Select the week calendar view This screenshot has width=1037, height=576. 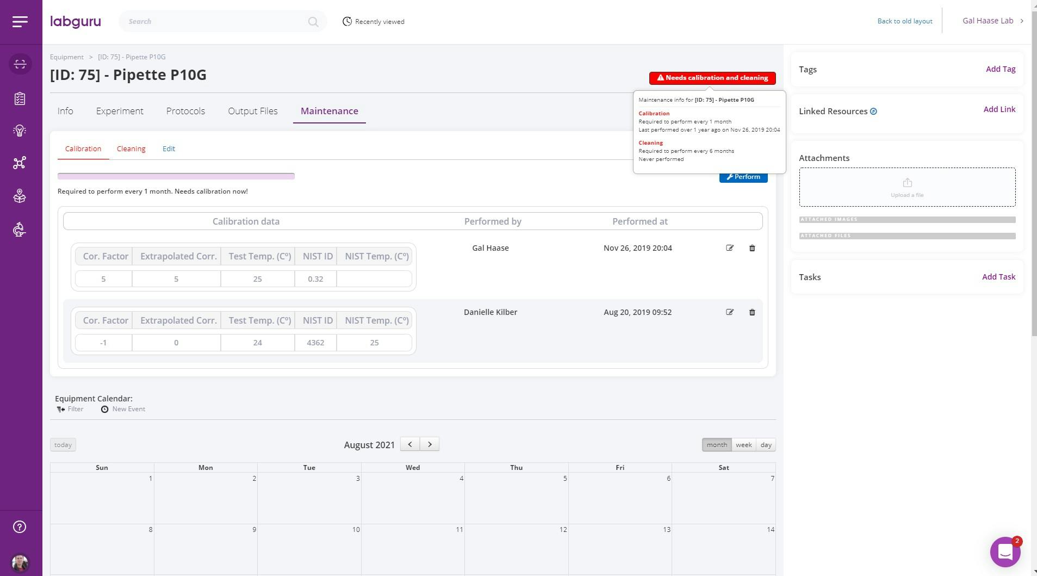[x=743, y=444]
